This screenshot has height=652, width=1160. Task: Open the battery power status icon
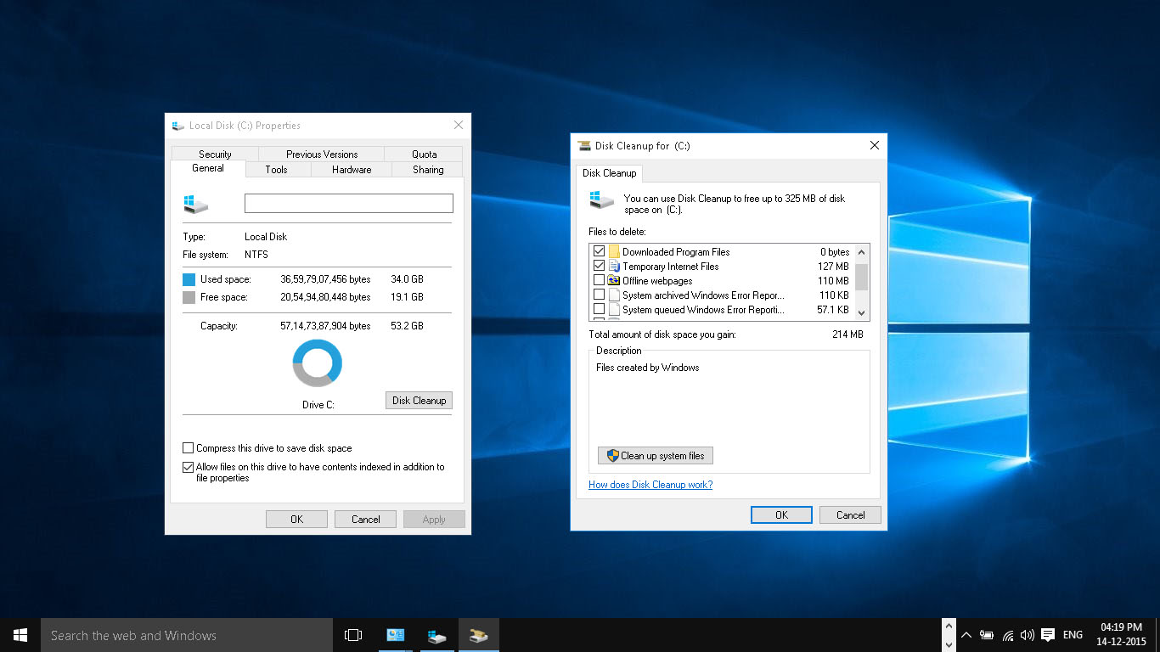pos(987,635)
